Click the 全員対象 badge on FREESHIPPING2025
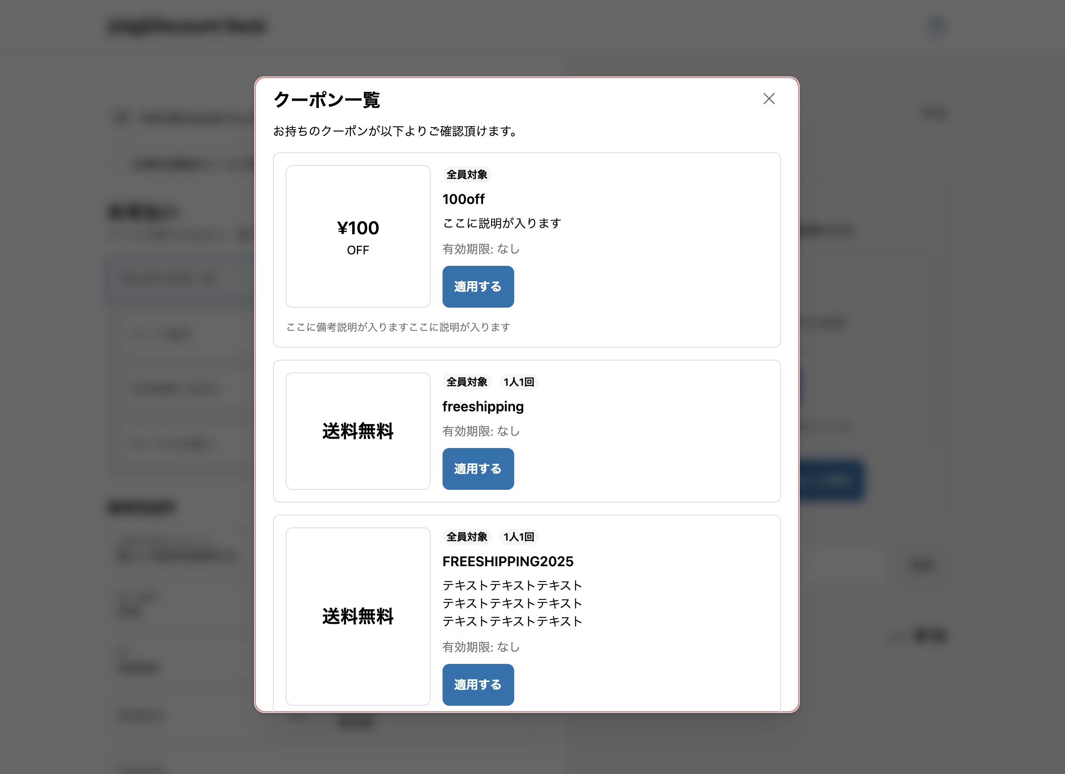 tap(466, 537)
